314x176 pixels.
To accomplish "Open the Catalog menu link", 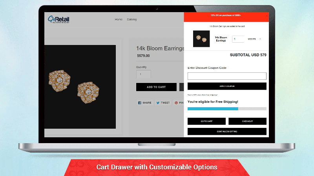I will pyautogui.click(x=132, y=19).
